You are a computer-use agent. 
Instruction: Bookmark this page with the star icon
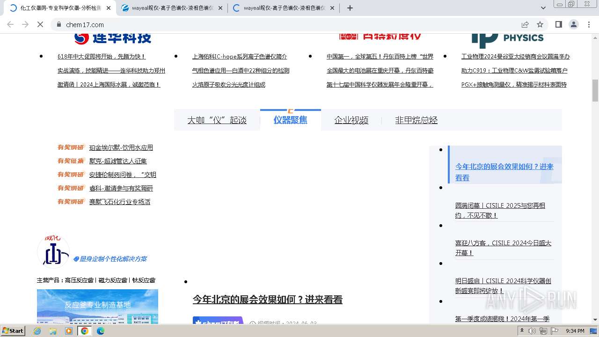(540, 24)
